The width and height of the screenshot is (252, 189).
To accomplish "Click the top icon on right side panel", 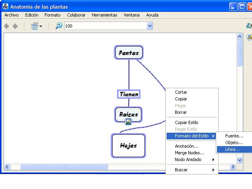I will click(249, 26).
